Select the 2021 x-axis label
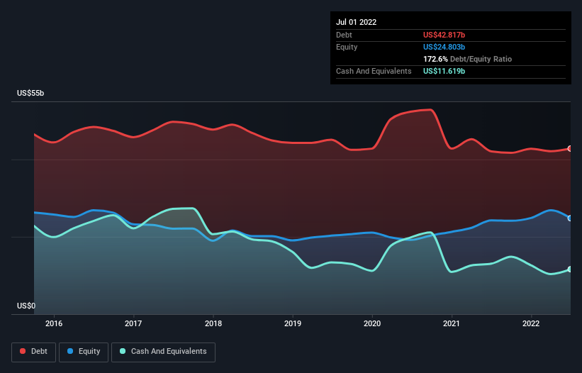 click(452, 323)
